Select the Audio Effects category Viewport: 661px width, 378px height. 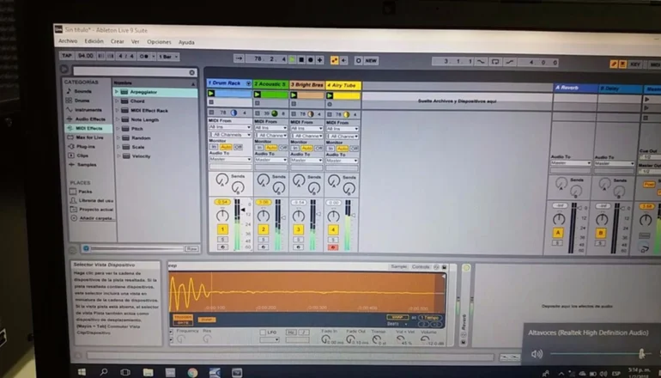point(90,119)
